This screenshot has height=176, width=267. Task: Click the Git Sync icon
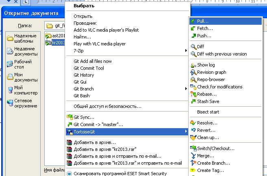(69, 117)
